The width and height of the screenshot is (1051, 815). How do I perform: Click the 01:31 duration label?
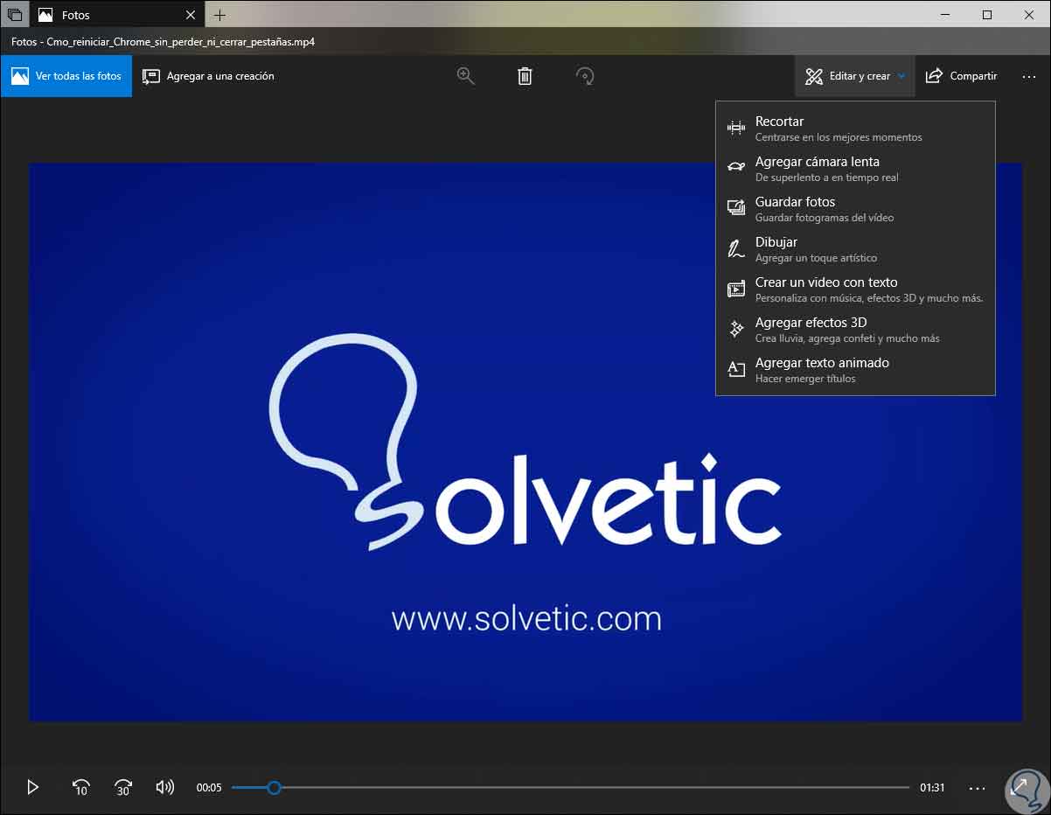click(x=932, y=788)
